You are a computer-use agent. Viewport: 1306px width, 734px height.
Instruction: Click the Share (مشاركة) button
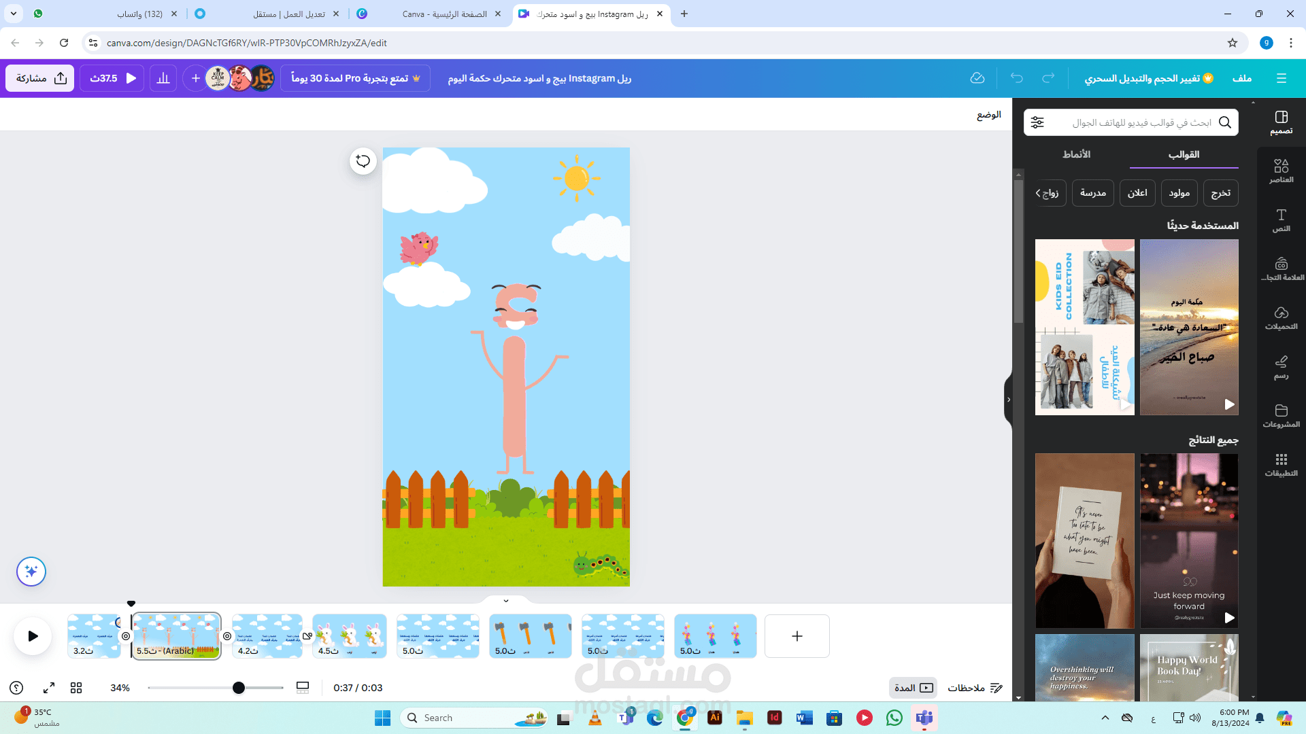40,78
